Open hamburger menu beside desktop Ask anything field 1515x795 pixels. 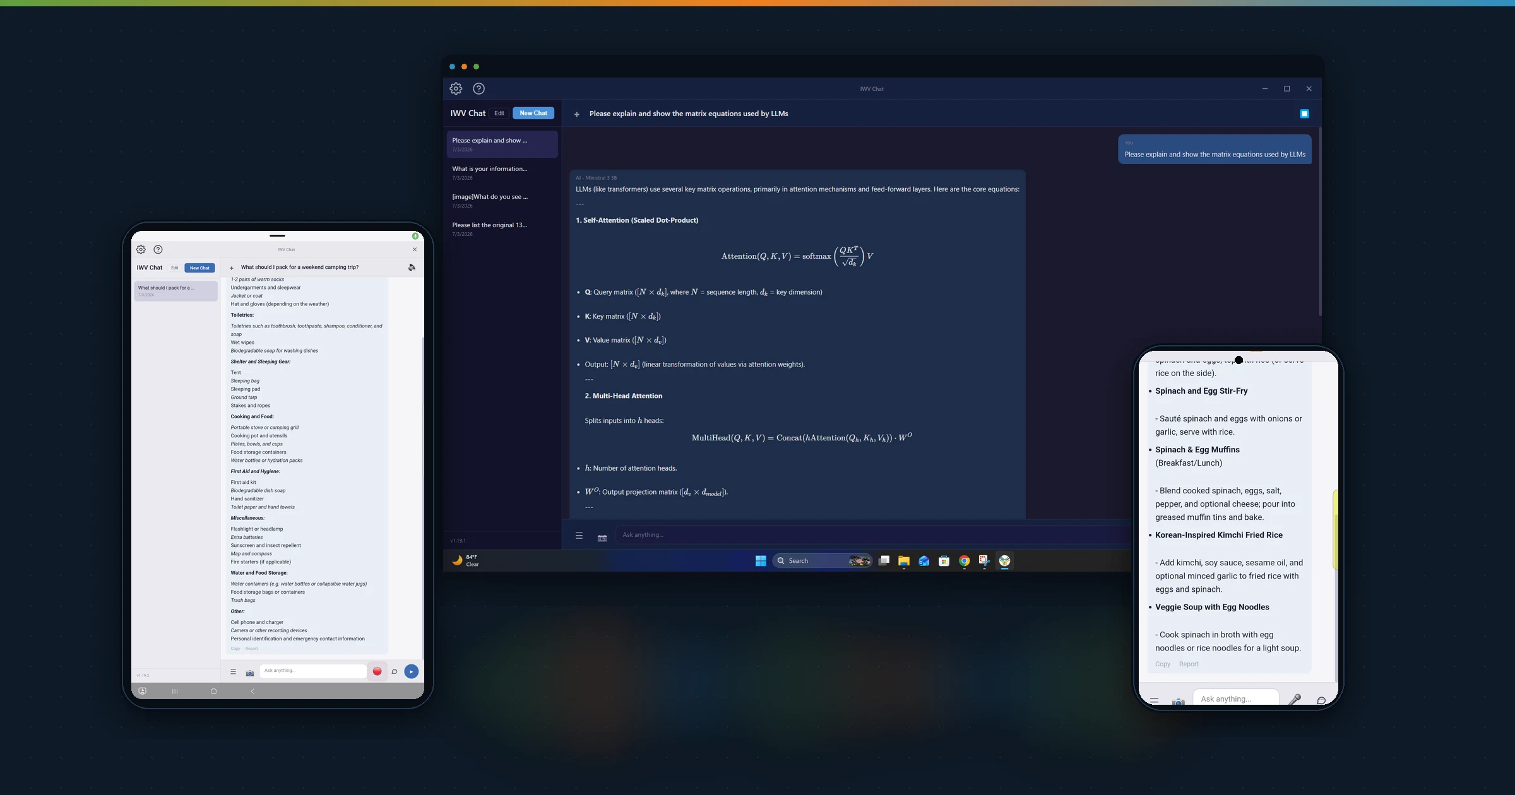pos(579,536)
